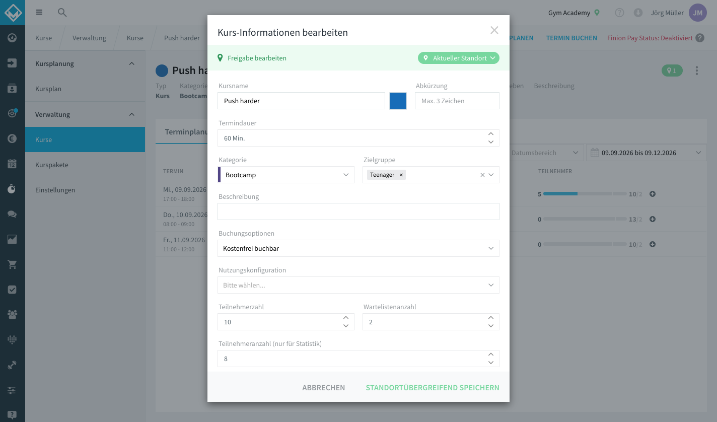Open Kurspakete in the side menu

85,165
